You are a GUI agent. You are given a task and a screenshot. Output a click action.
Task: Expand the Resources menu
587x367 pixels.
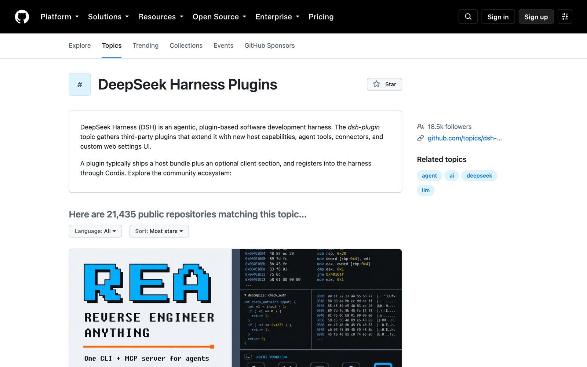pyautogui.click(x=161, y=17)
